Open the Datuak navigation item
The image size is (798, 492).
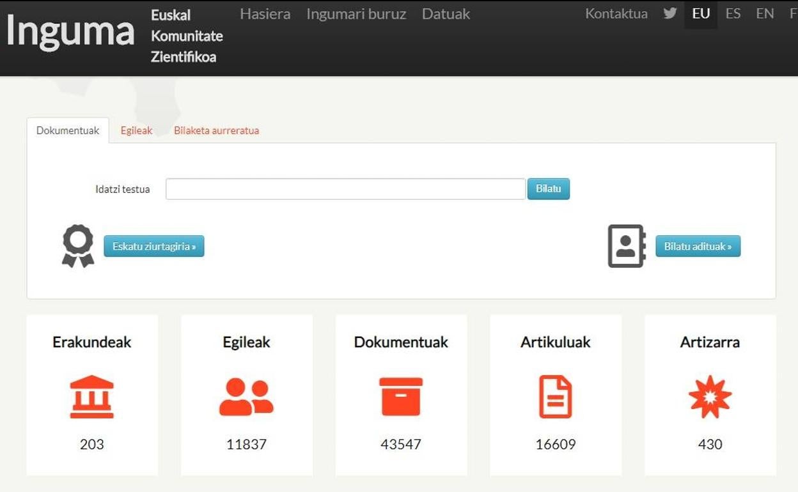[x=446, y=14]
